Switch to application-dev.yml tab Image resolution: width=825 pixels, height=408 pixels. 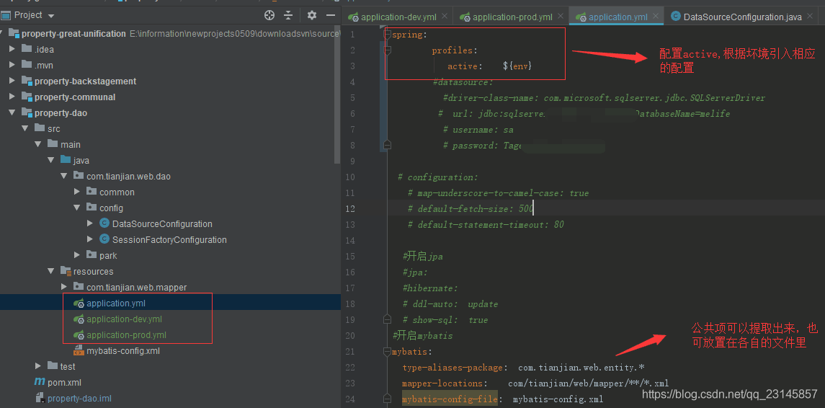(400, 17)
